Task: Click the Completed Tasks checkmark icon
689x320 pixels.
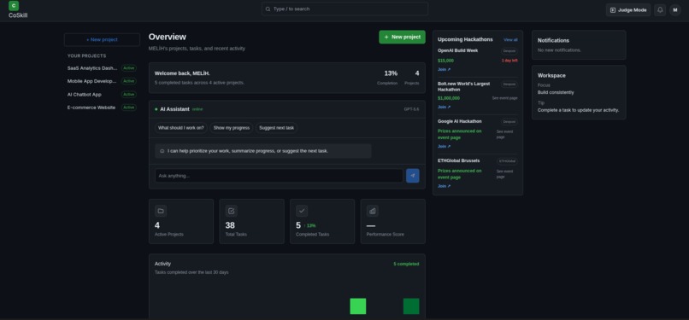Action: (302, 211)
